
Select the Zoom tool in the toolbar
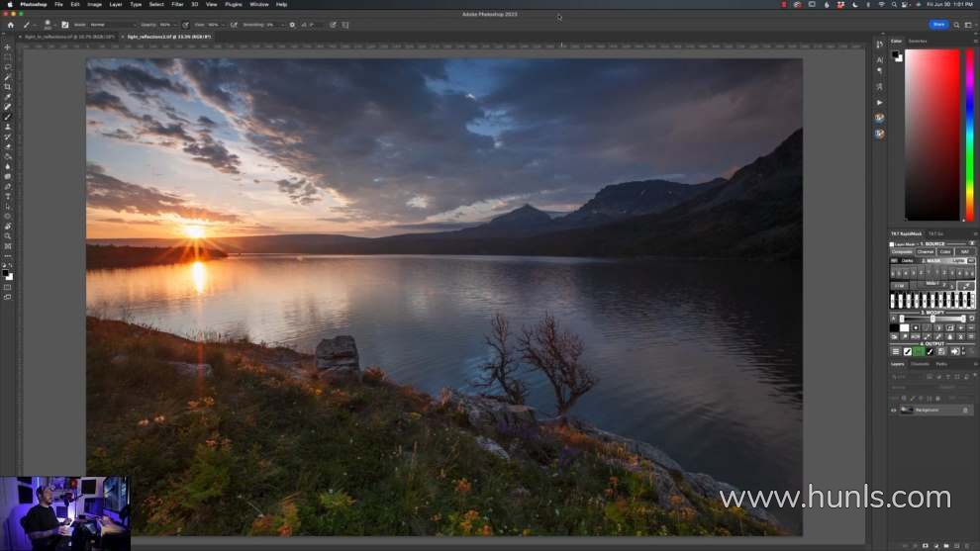8,236
